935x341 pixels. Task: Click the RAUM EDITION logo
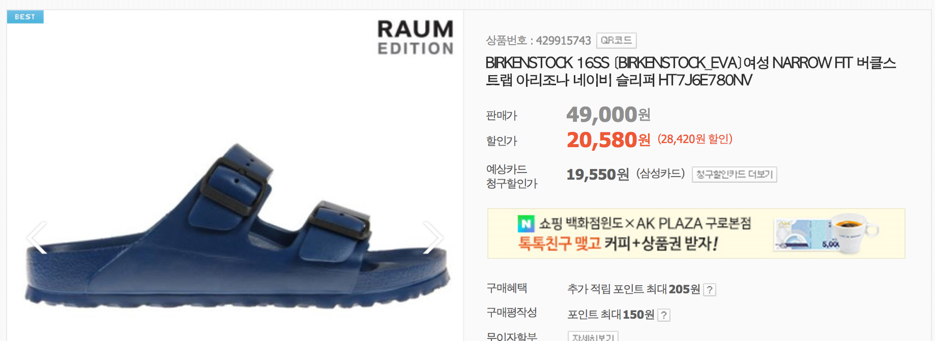point(415,38)
